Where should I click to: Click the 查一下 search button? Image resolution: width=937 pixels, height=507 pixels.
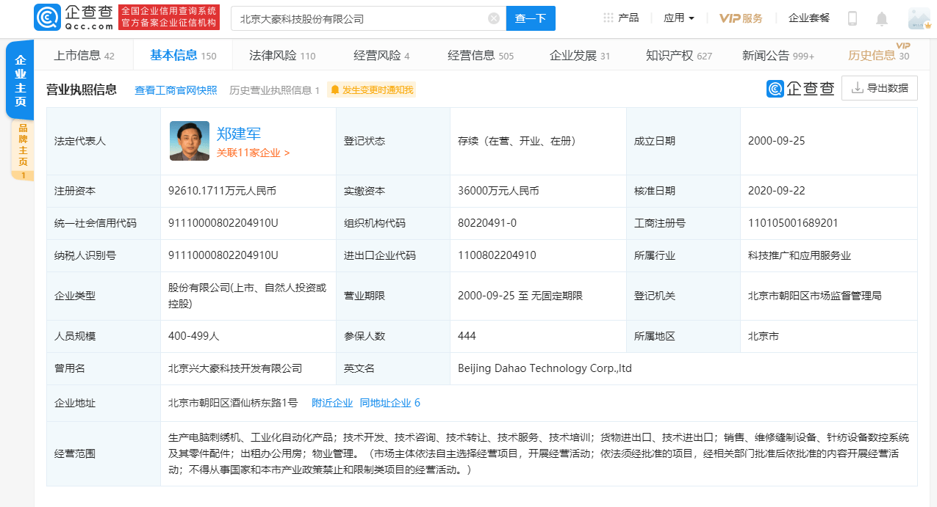click(531, 18)
